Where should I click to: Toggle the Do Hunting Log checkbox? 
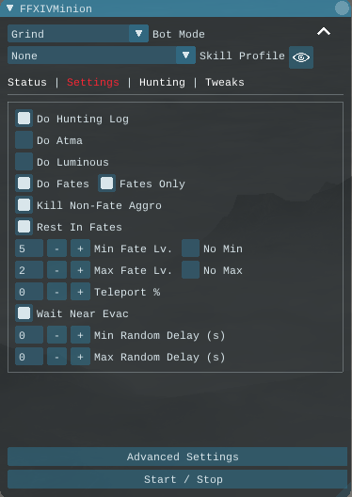(x=24, y=119)
